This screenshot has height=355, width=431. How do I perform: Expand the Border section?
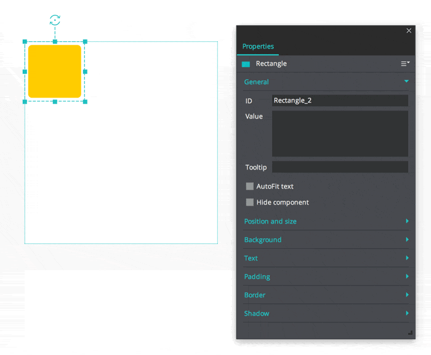(x=407, y=295)
